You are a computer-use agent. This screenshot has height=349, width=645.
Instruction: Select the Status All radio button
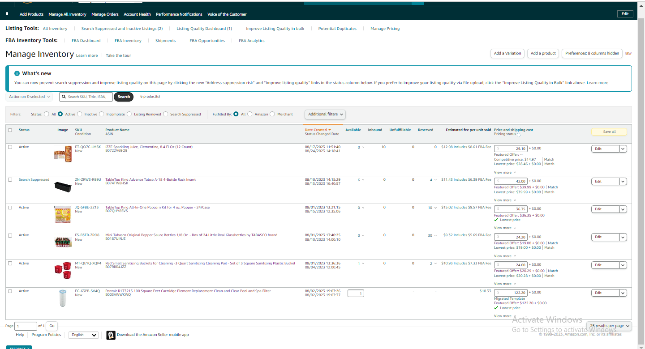(47, 114)
